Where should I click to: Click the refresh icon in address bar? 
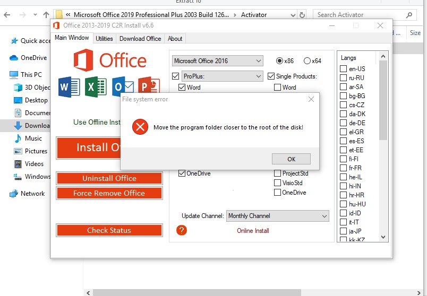pos(302,15)
